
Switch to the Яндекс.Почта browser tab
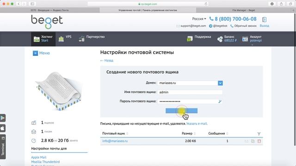tap(49, 10)
